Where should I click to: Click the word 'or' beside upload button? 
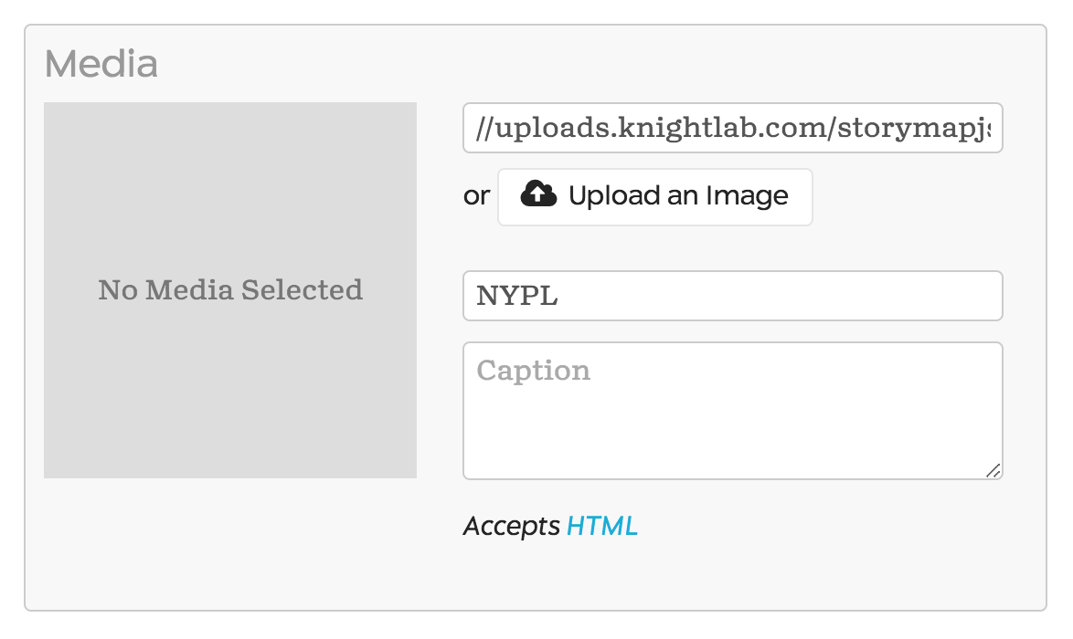(x=476, y=196)
